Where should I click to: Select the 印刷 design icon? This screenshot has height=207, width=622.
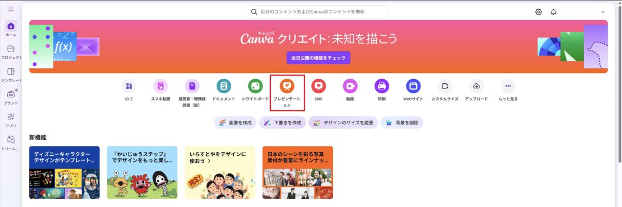point(381,86)
